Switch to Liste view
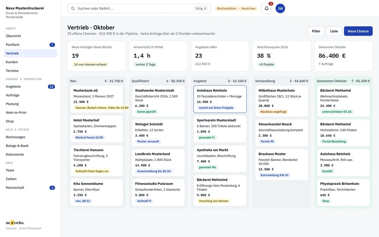The height and width of the screenshot is (237, 379). [x=334, y=31]
